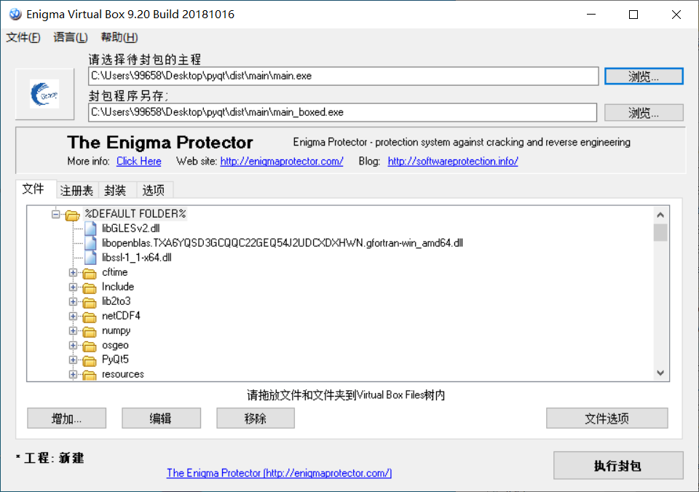Open the 帮助(H) menu
Image resolution: width=699 pixels, height=492 pixels.
pos(118,37)
